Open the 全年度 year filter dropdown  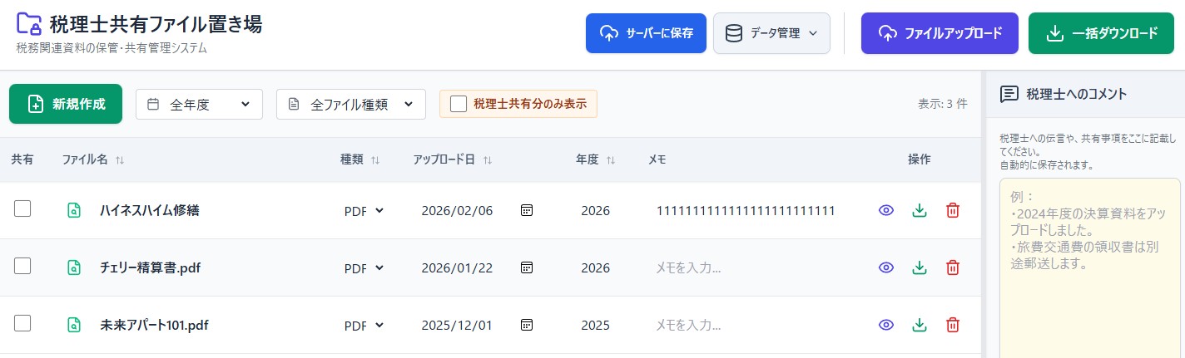(199, 105)
